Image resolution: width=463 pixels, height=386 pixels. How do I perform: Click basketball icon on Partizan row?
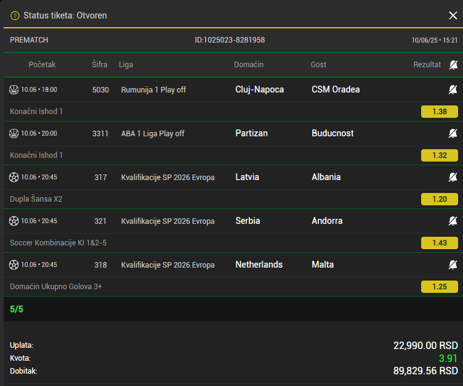point(14,133)
